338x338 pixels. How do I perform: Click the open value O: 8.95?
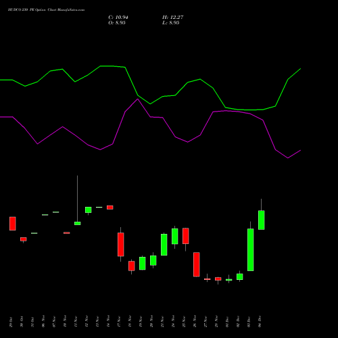pos(117,23)
